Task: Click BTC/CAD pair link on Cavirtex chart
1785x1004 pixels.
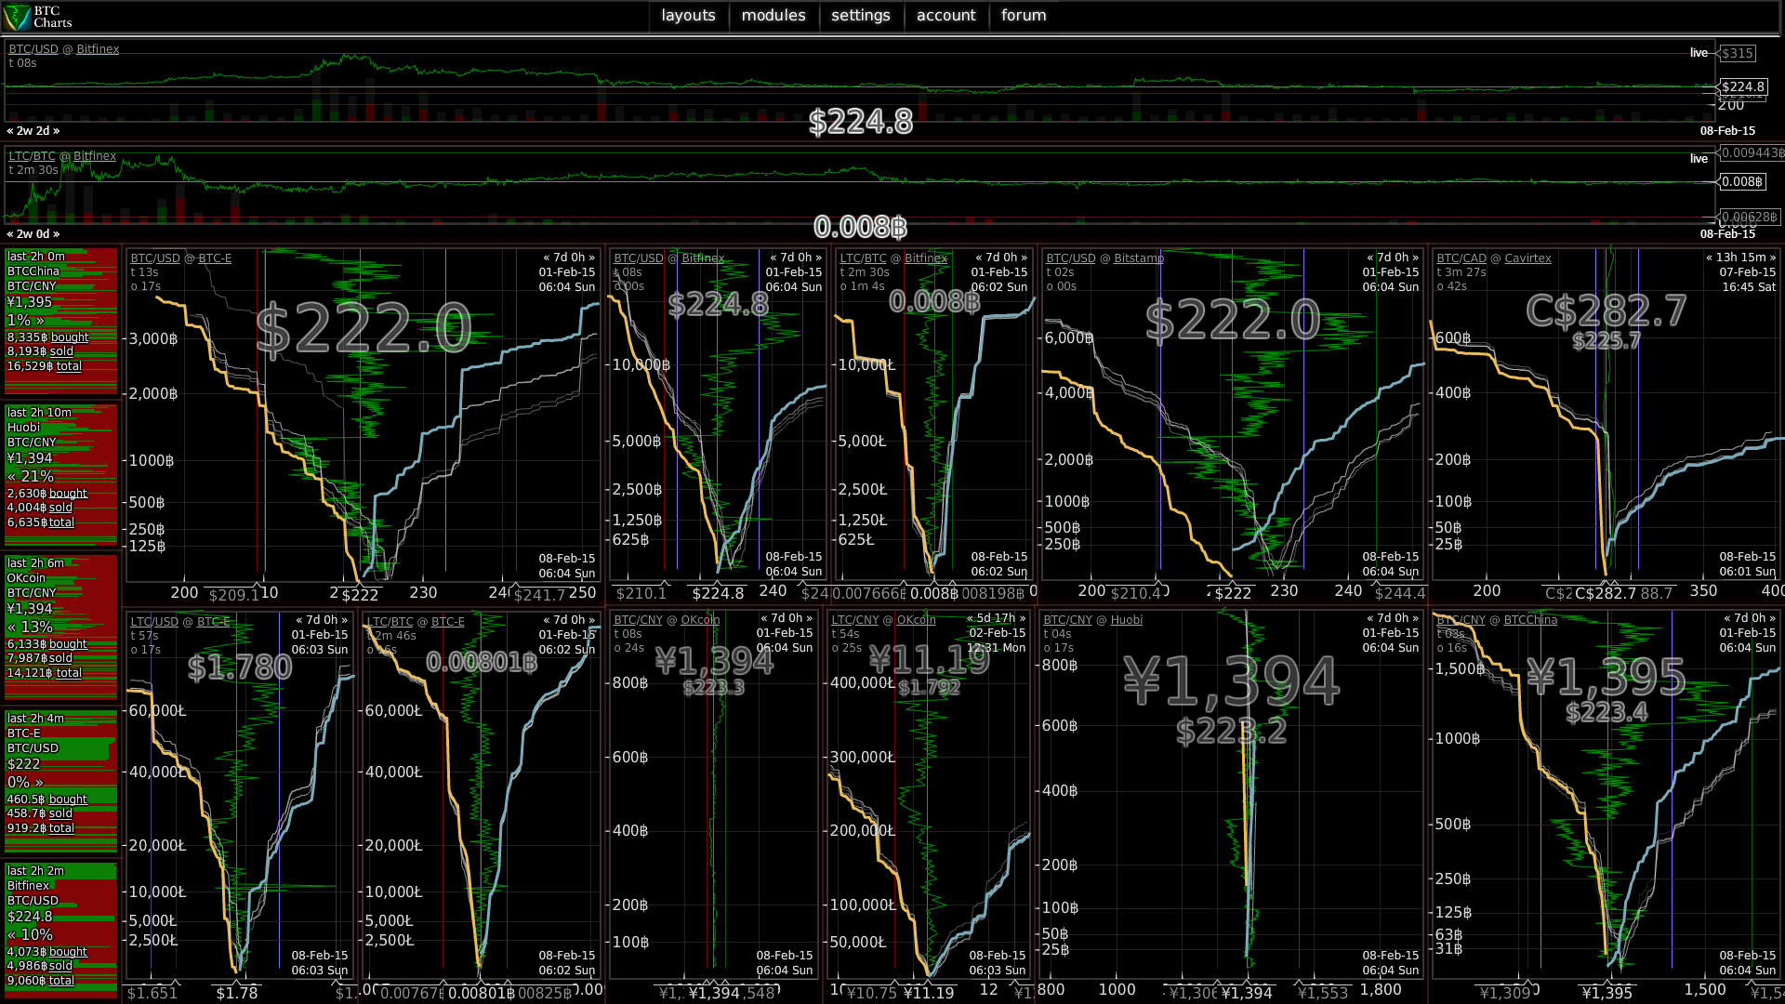Action: coord(1461,258)
